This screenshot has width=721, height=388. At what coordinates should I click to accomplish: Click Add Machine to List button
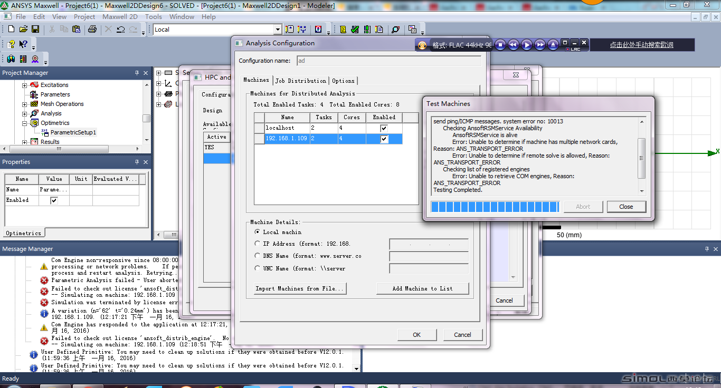[x=422, y=288]
